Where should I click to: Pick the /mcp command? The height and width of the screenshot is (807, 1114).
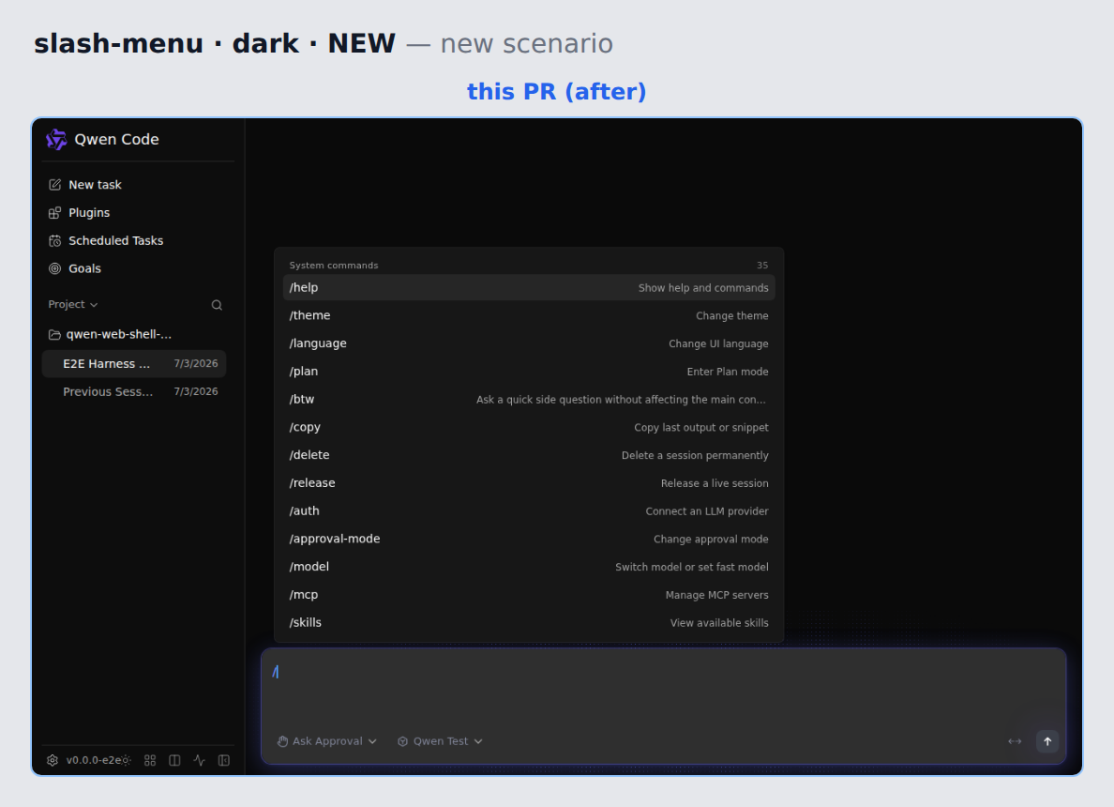coord(529,594)
